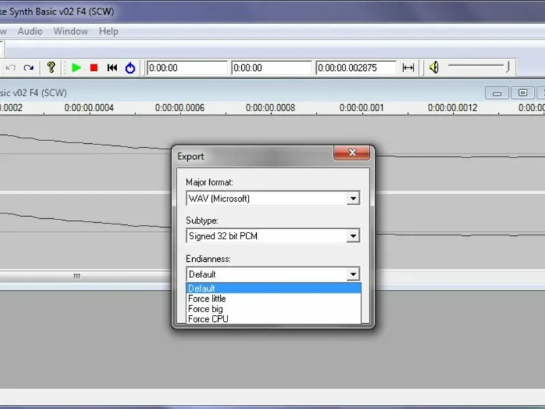The height and width of the screenshot is (409, 545).
Task: Stop playback with the red square
Action: [x=94, y=67]
